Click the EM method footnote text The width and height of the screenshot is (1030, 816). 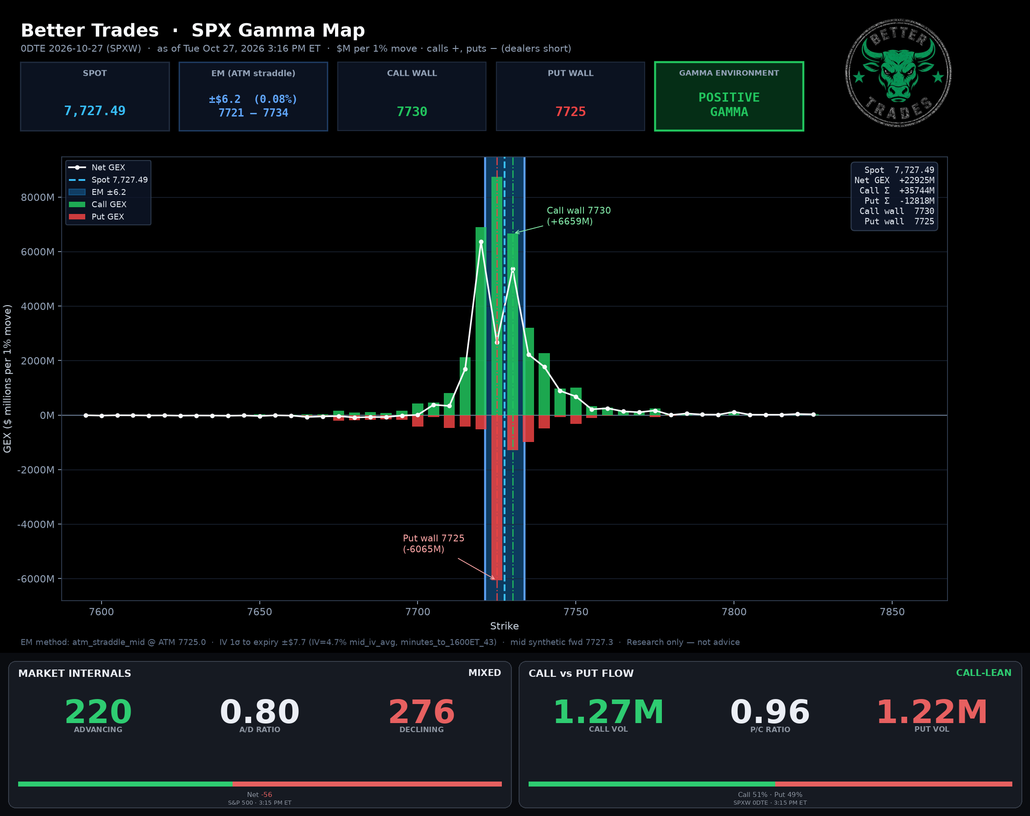tap(380, 642)
